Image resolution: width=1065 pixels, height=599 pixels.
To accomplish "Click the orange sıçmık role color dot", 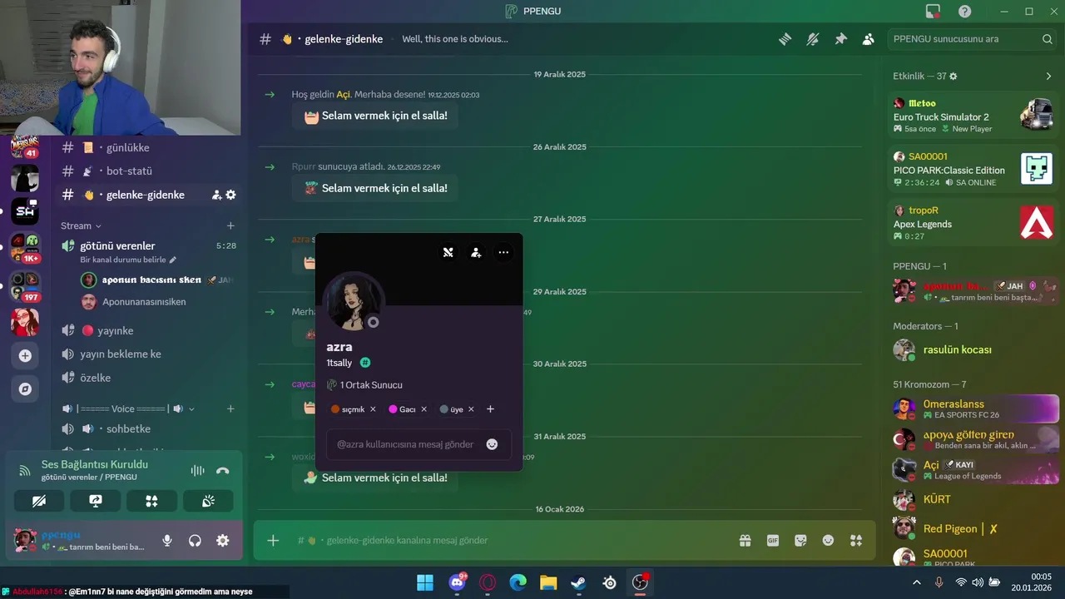I will (x=335, y=409).
